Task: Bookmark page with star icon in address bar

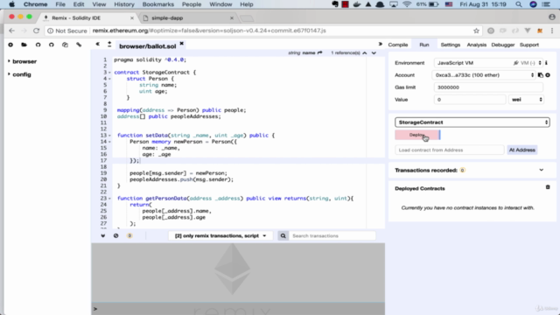Action: pos(476,31)
